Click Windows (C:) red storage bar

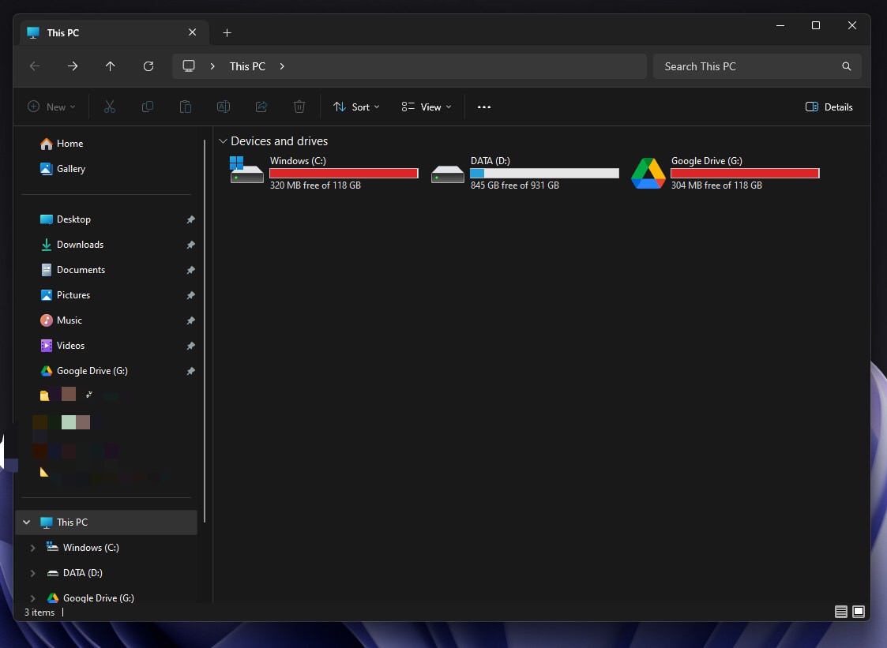pos(344,173)
